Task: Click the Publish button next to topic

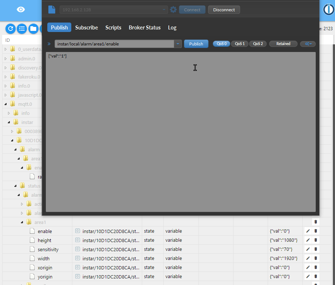Action: [x=196, y=44]
